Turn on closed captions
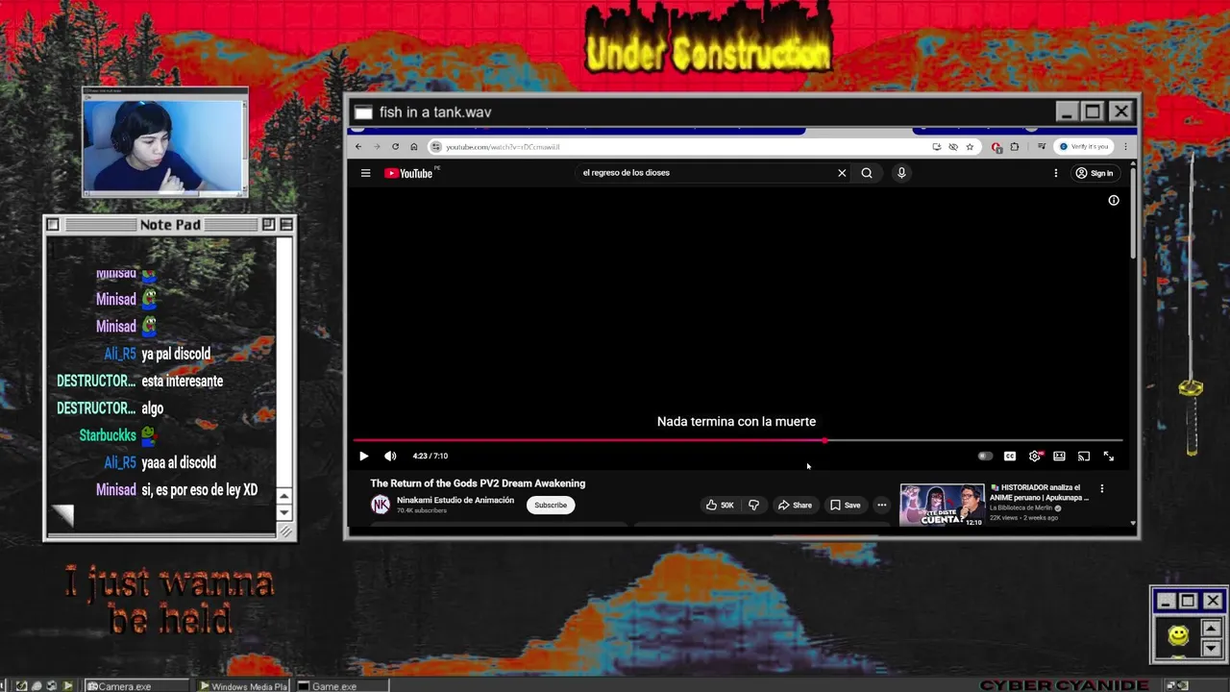The width and height of the screenshot is (1230, 692). [1010, 456]
